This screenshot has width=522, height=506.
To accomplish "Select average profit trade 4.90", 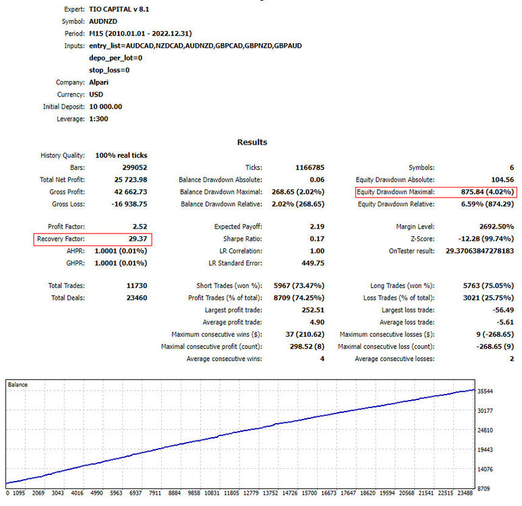I will [x=317, y=322].
